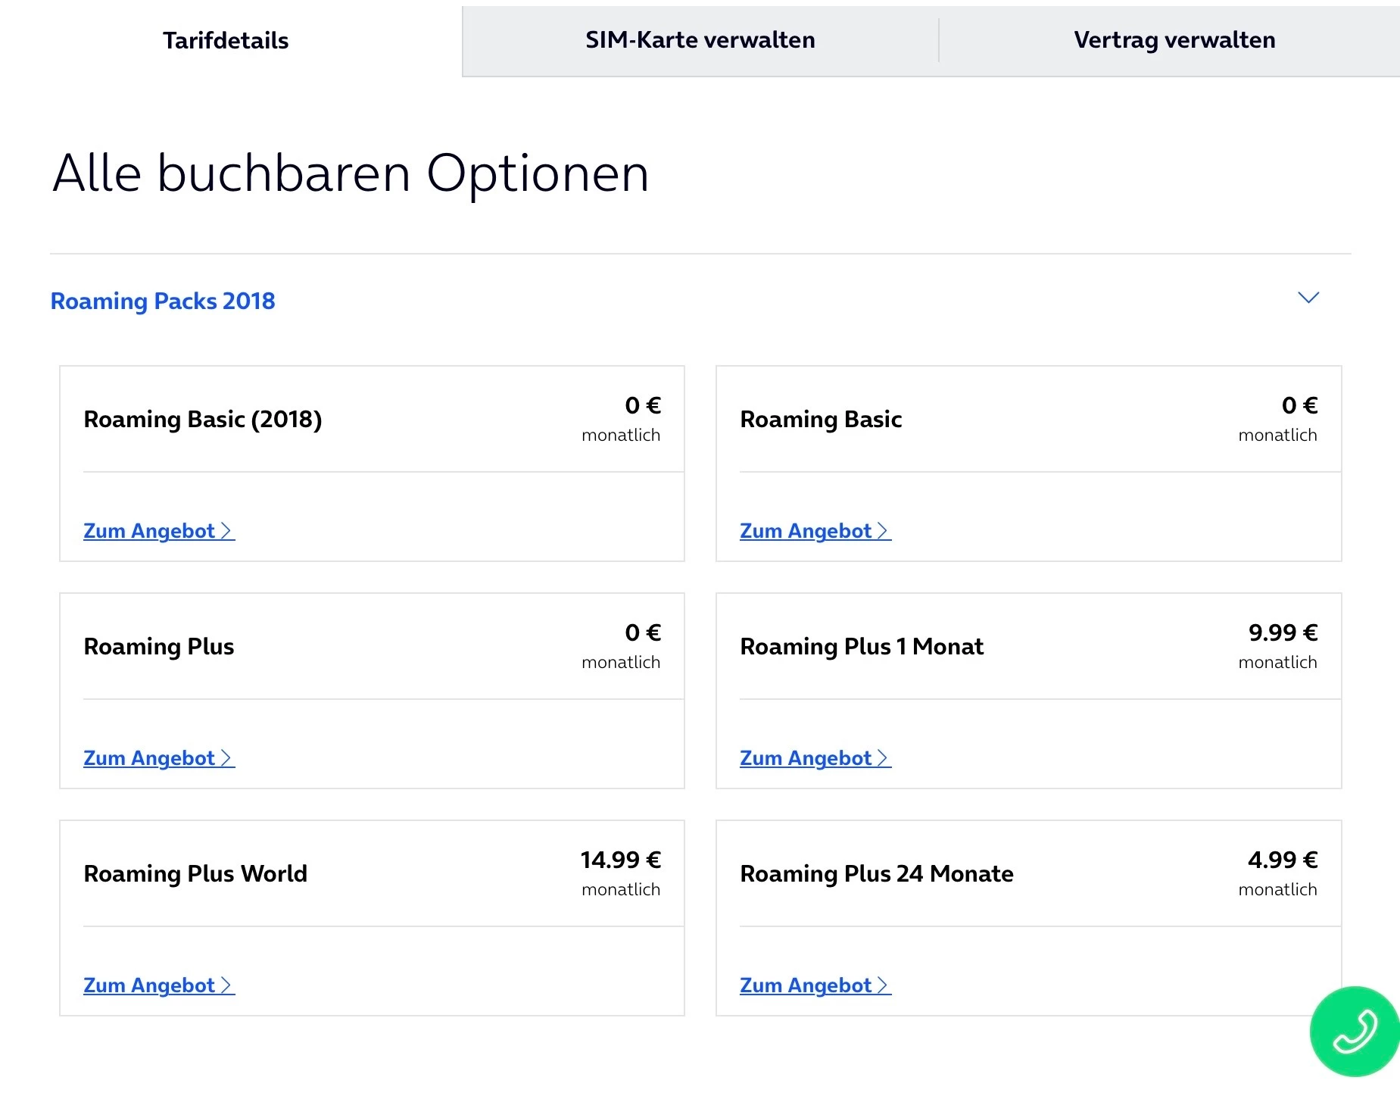1400x1096 pixels.
Task: Click the 14.99 € price on Roaming Plus World
Action: [620, 860]
